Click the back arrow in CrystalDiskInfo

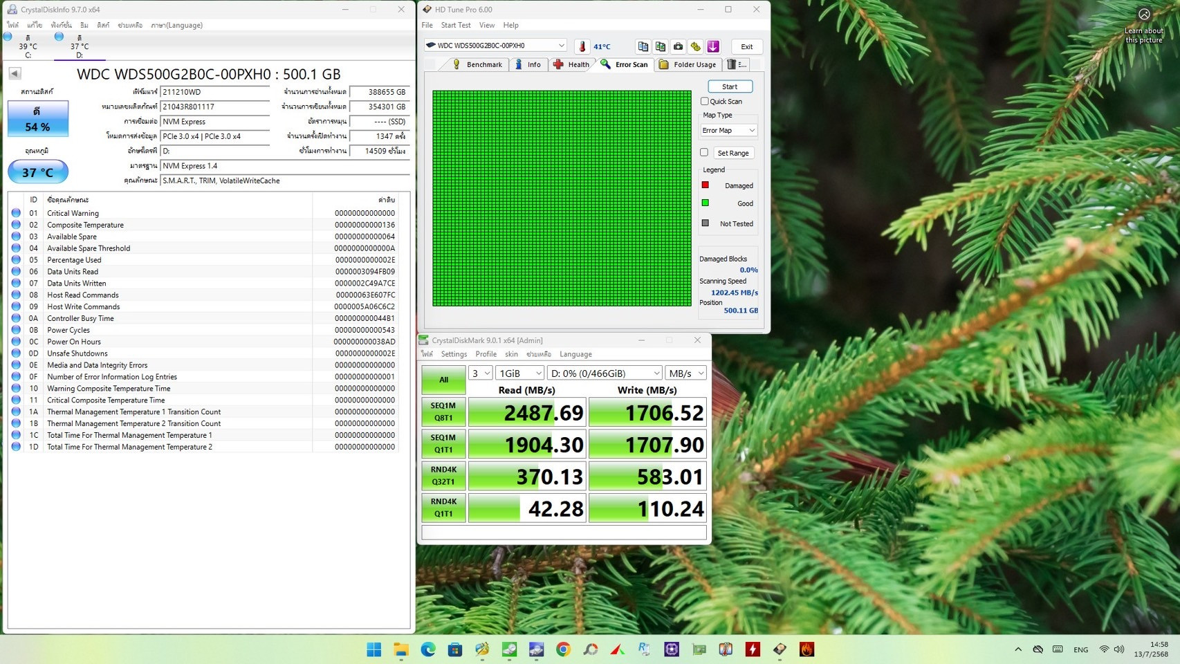pos(15,73)
